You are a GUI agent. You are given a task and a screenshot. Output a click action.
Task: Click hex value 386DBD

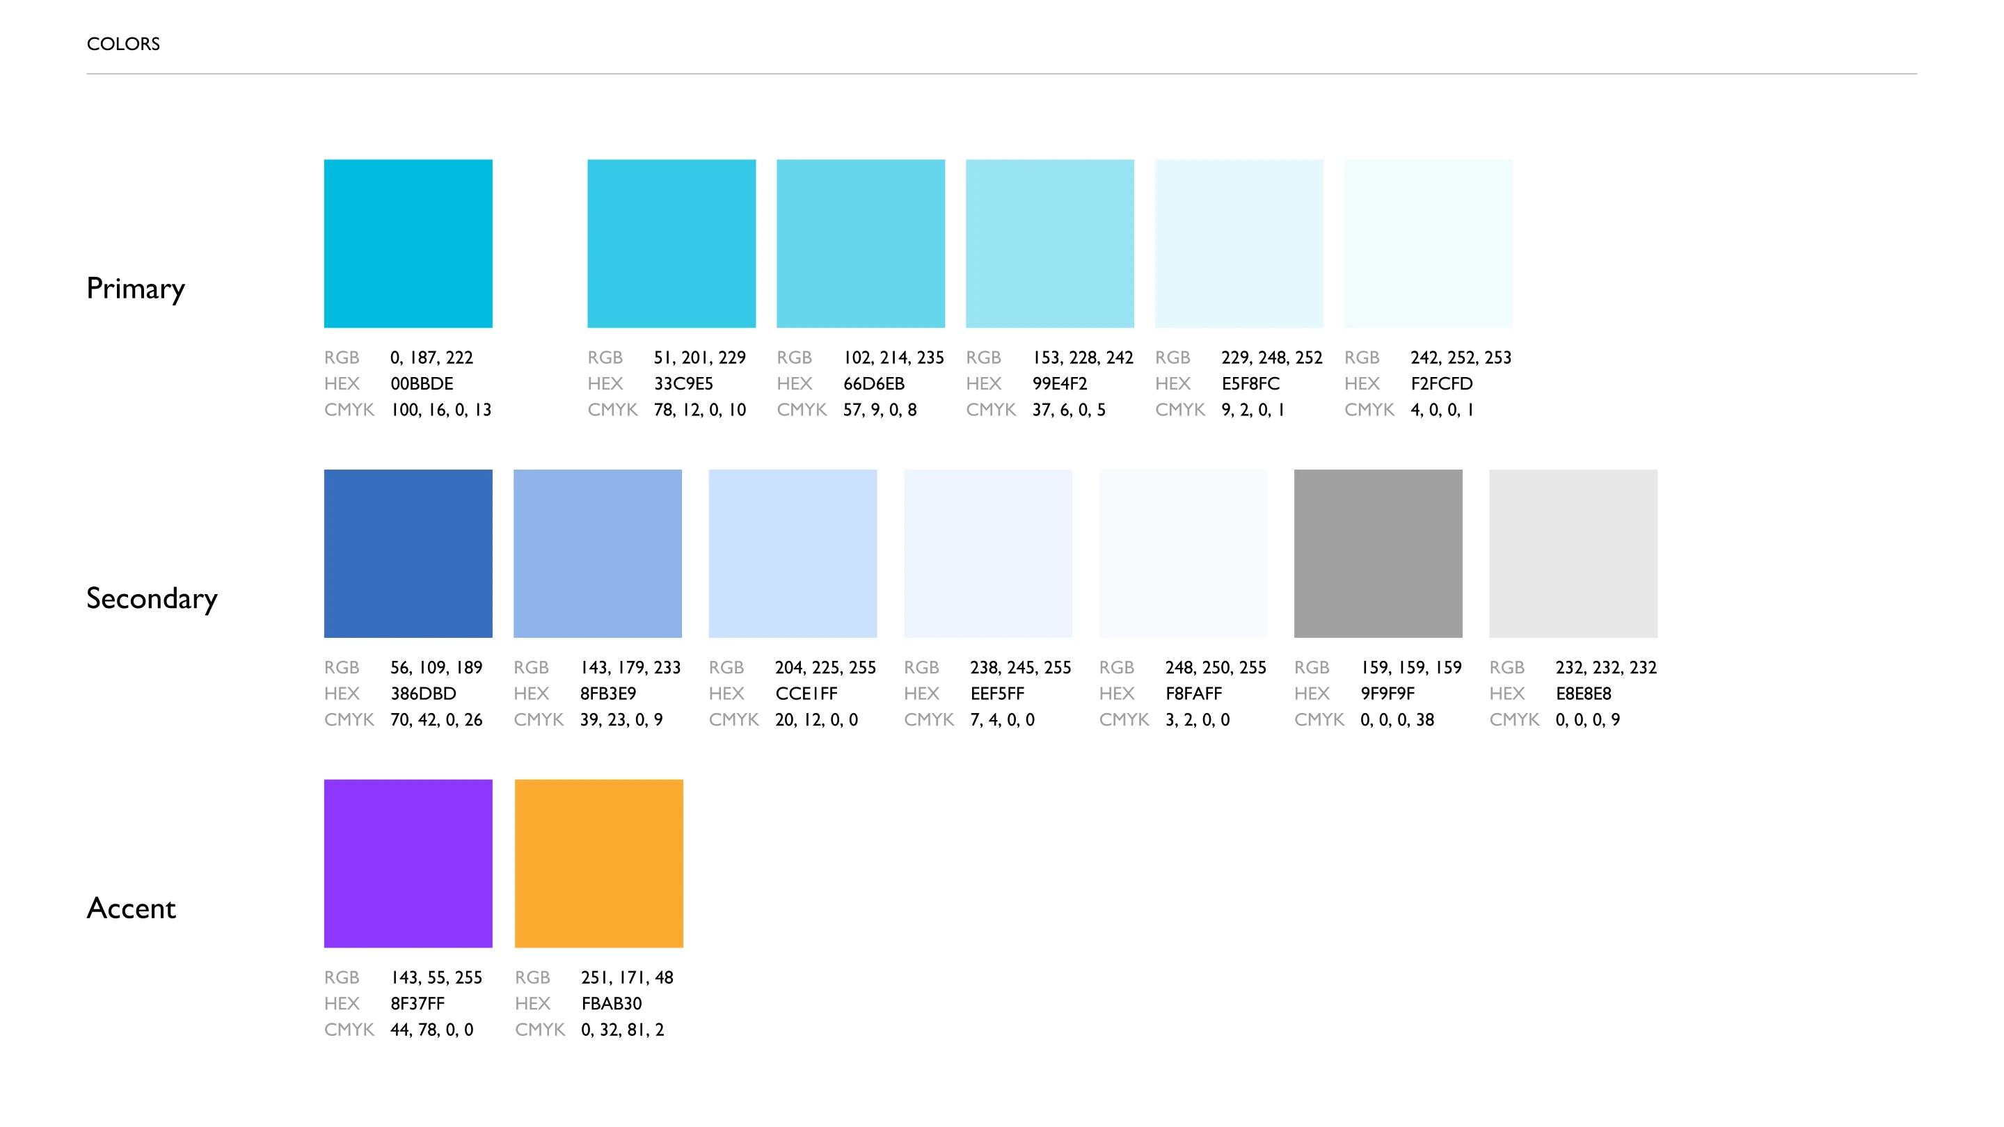(423, 694)
